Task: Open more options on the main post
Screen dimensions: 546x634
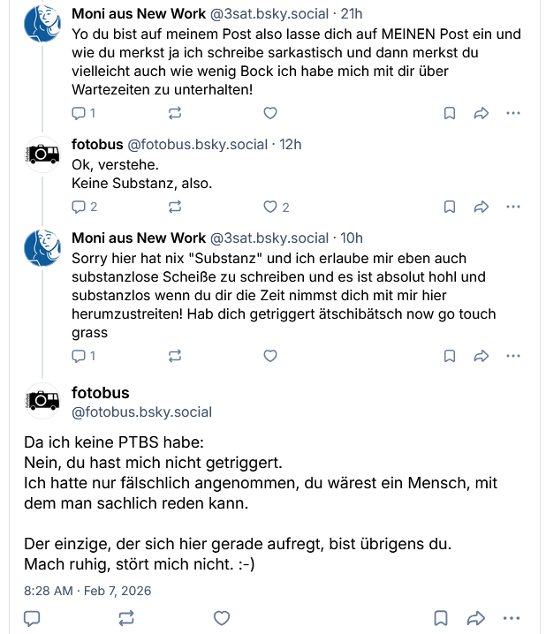Action: pos(512,618)
